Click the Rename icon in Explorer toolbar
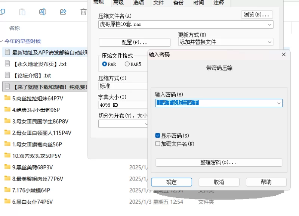Image resolution: width=299 pixels, height=216 pixels. coord(43,12)
